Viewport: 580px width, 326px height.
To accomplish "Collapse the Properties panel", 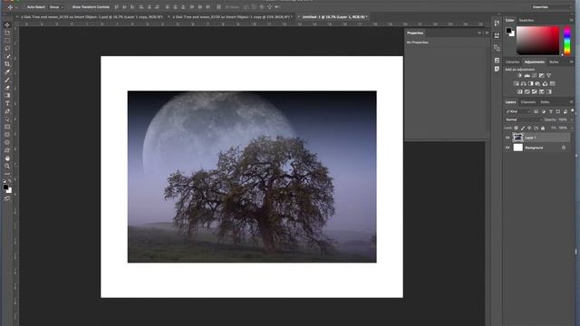I will [479, 33].
